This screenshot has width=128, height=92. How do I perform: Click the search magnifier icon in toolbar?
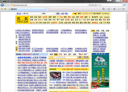pos(124,5)
